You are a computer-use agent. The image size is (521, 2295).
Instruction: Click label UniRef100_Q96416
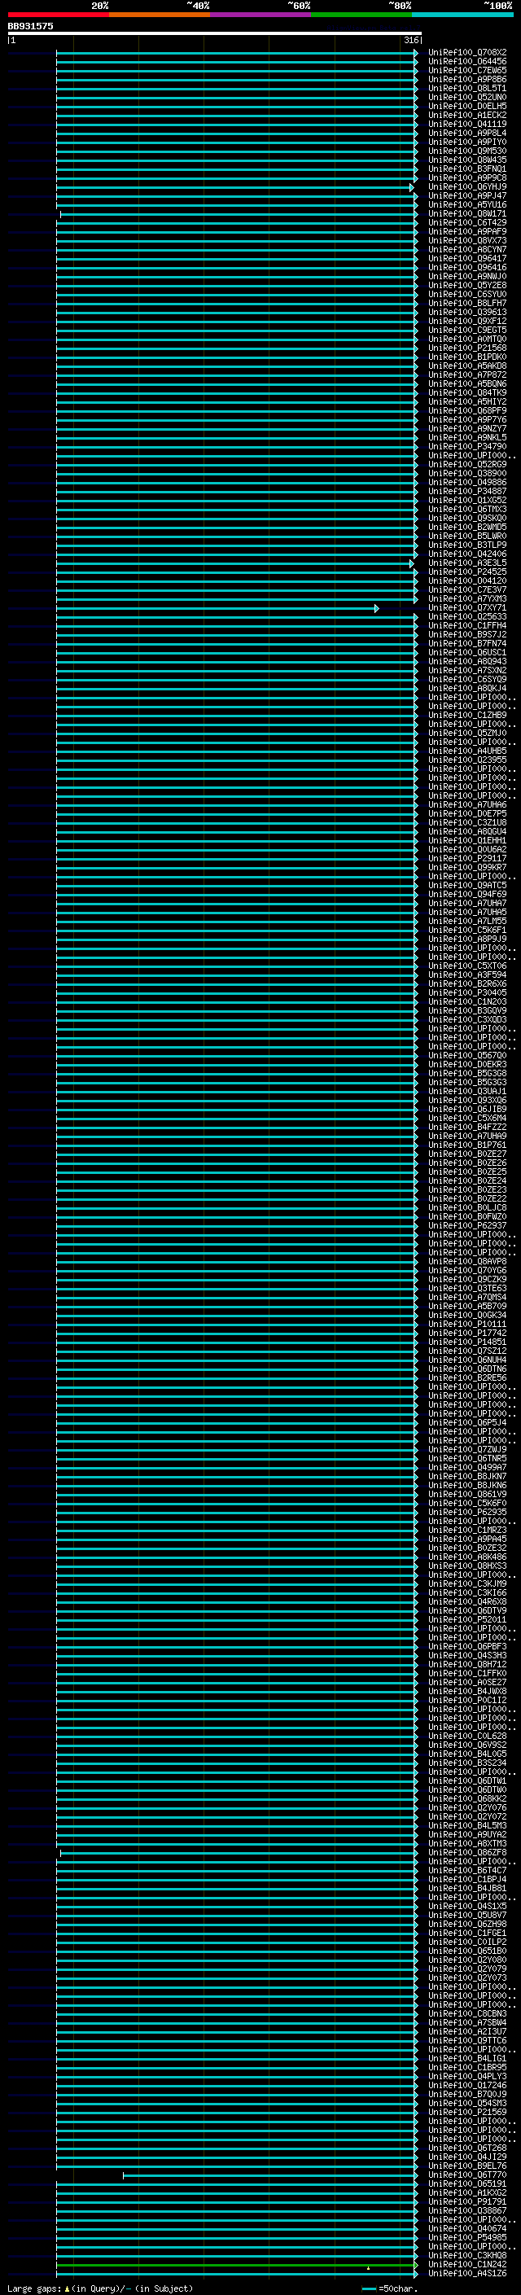point(467,267)
